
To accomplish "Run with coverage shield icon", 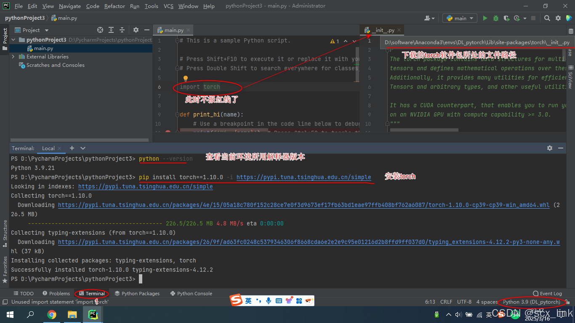I will [506, 18].
